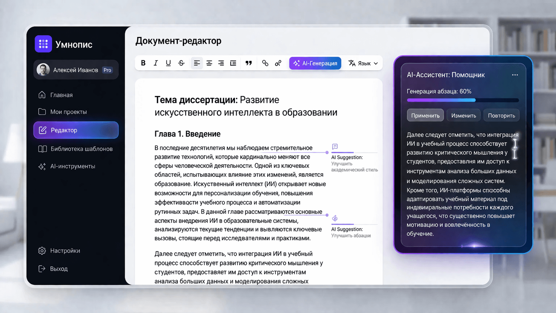This screenshot has width=556, height=313.
Task: Select the strikethrough formatting icon
Action: 181,63
